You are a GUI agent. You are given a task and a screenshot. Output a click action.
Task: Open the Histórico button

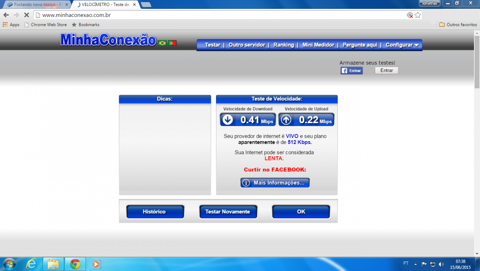pos(155,212)
